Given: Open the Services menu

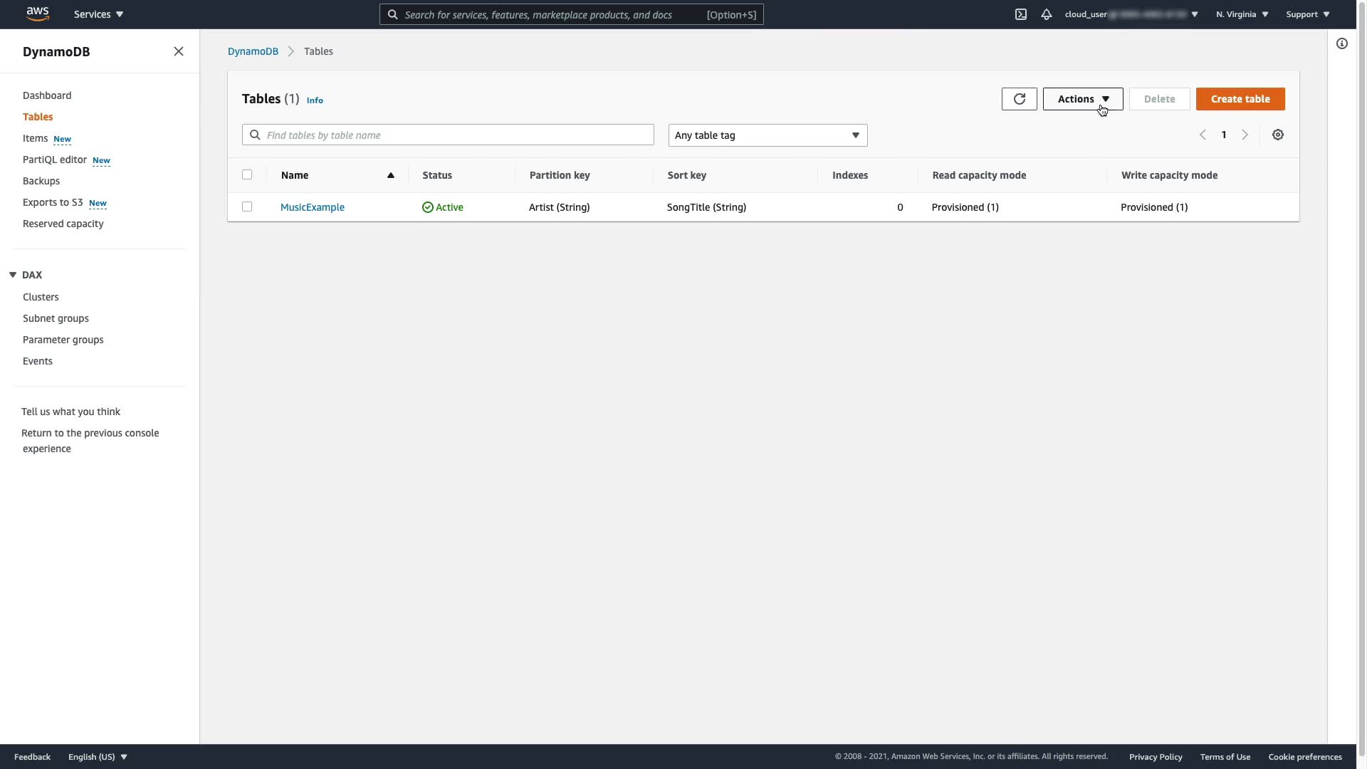Looking at the screenshot, I should coord(98,14).
